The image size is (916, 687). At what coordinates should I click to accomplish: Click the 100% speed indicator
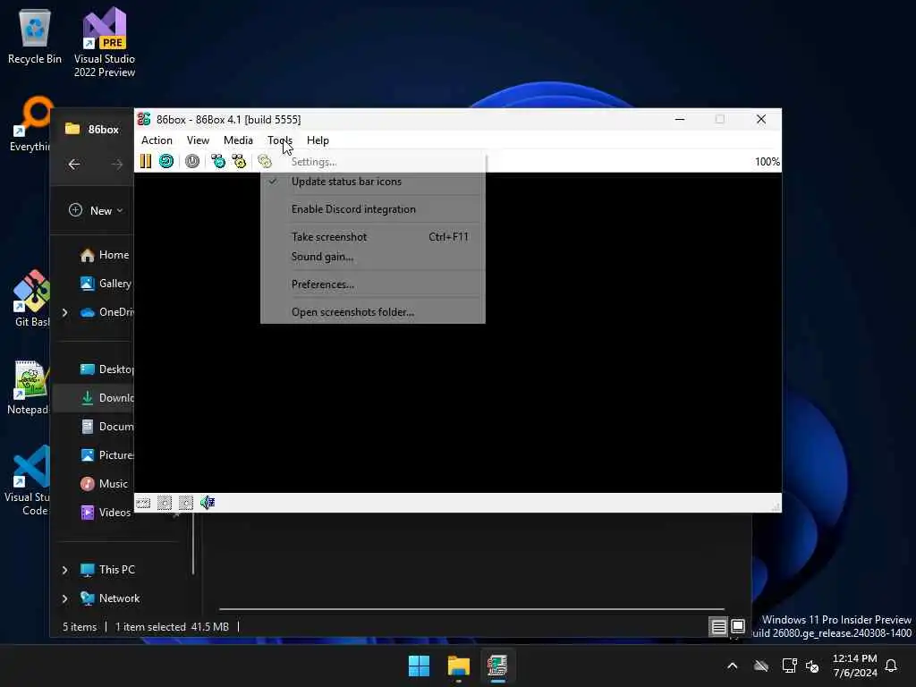pyautogui.click(x=767, y=162)
